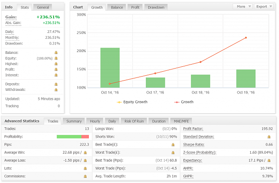Click the Balance row lock icon

tap(56, 53)
